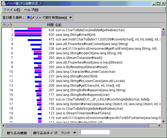This screenshot has width=167, height=138.
Task: Select row java.lang.String#getChars
Action: pos(81,86)
